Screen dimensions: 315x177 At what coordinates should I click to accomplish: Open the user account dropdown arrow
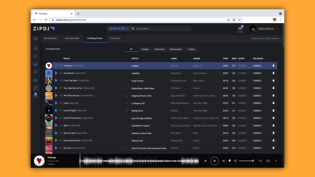click(x=277, y=29)
